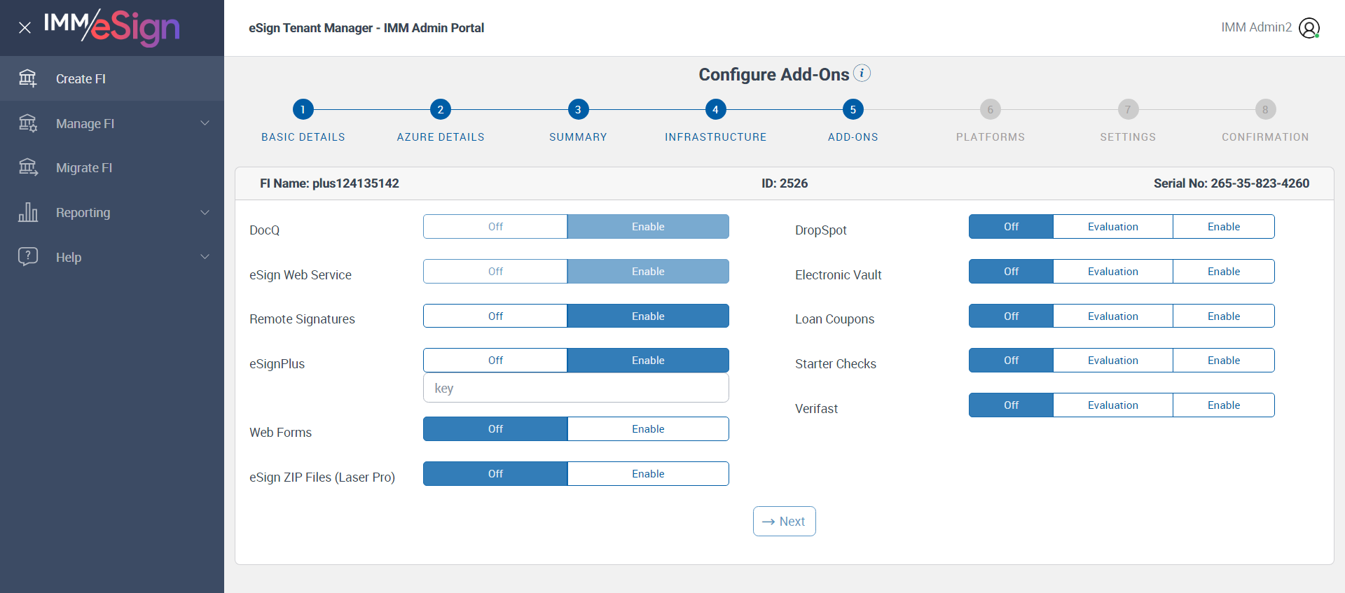Set DropSpot to Evaluation
This screenshot has width=1345, height=593.
point(1112,227)
